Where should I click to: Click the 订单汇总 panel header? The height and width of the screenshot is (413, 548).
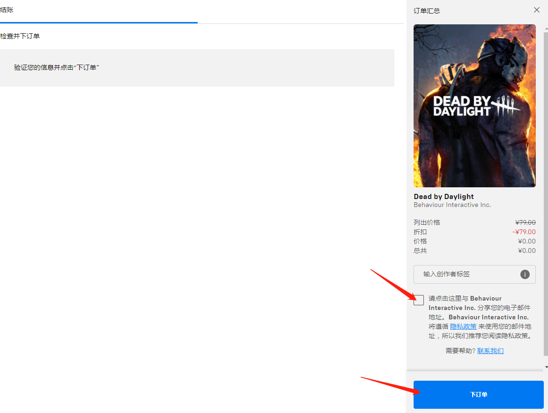click(x=427, y=11)
